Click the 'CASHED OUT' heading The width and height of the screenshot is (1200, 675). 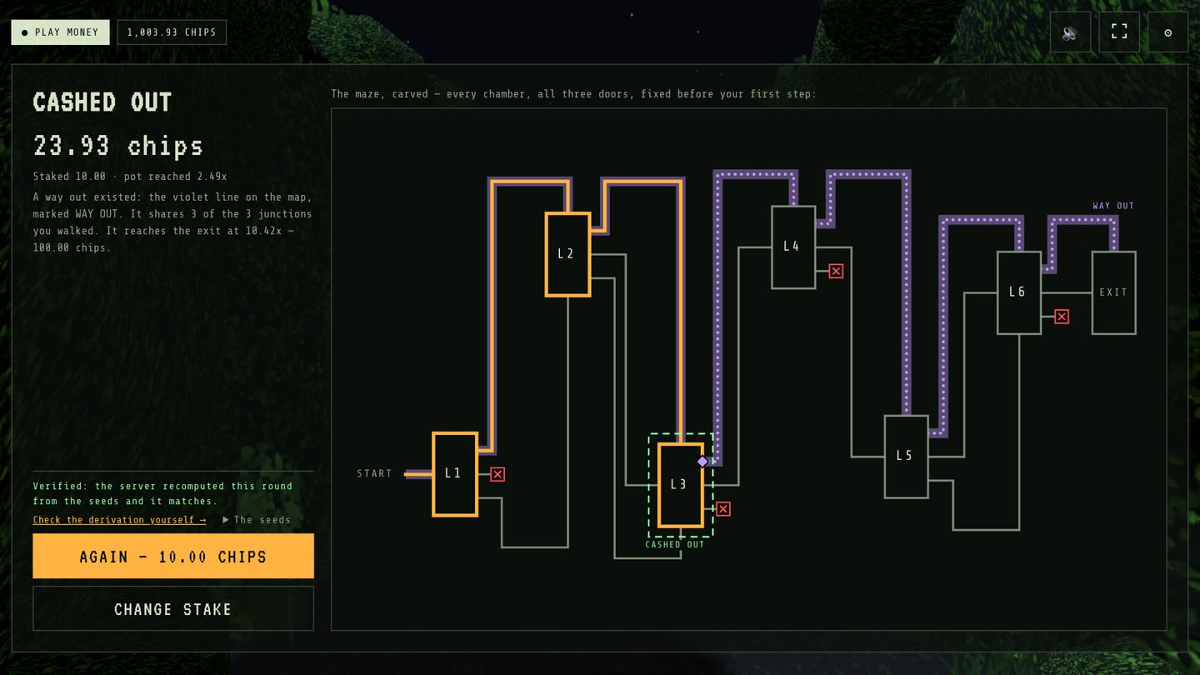102,102
